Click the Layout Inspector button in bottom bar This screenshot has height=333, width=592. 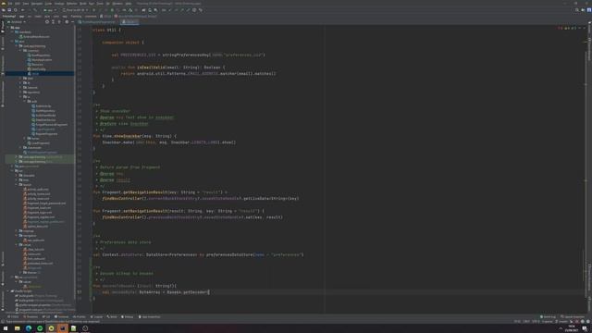[573, 316]
